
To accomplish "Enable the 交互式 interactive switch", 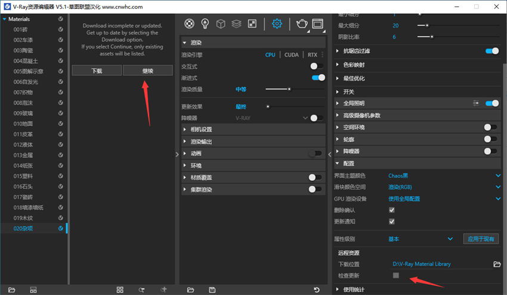I will tap(317, 66).
